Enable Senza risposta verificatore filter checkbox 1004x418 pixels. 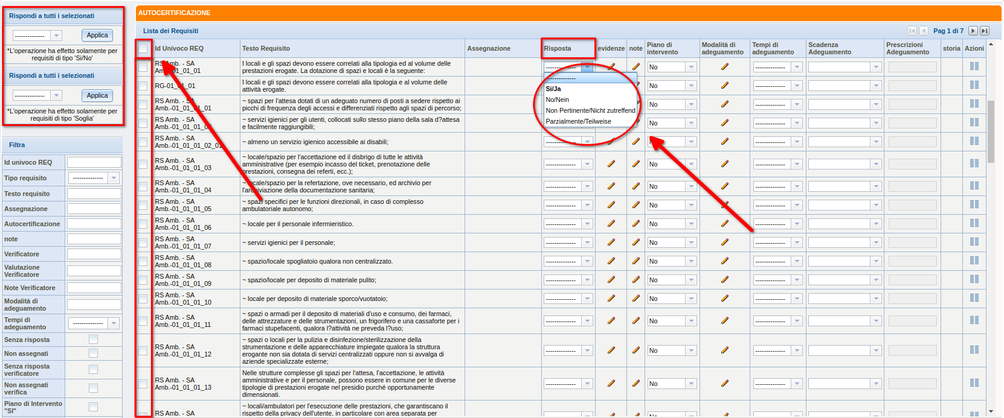point(93,370)
